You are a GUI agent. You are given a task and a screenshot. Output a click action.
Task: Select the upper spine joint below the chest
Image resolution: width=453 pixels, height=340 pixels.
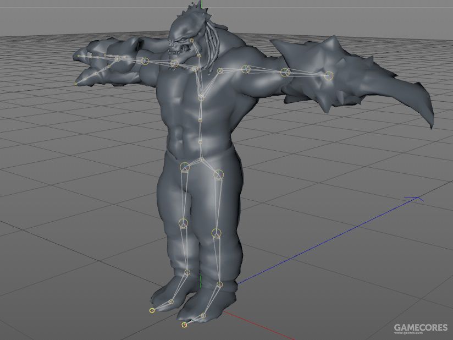[x=200, y=120]
